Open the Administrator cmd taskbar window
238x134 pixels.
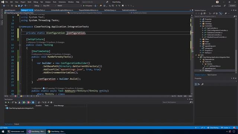click(16, 131)
